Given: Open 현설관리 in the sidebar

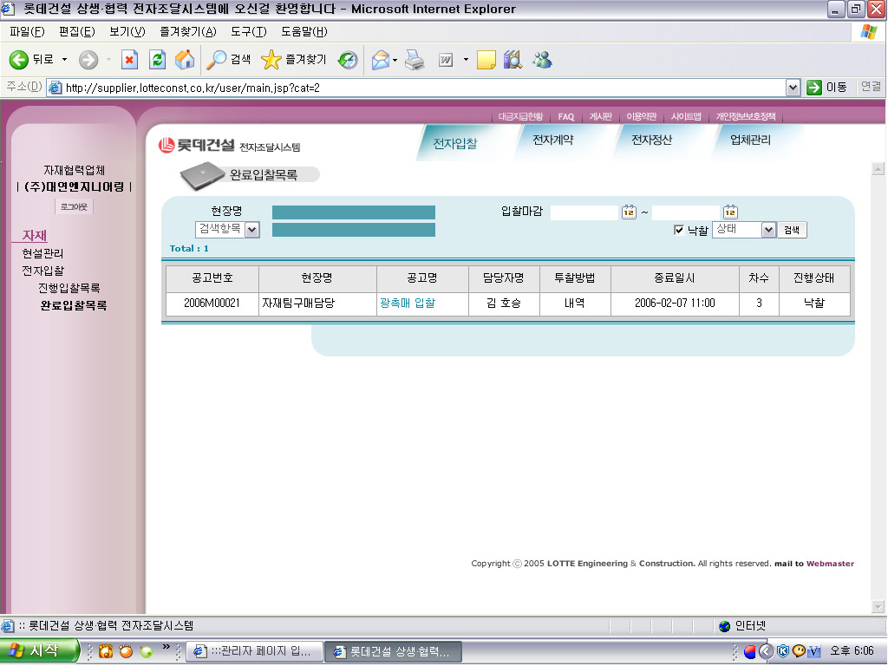Looking at the screenshot, I should point(42,253).
